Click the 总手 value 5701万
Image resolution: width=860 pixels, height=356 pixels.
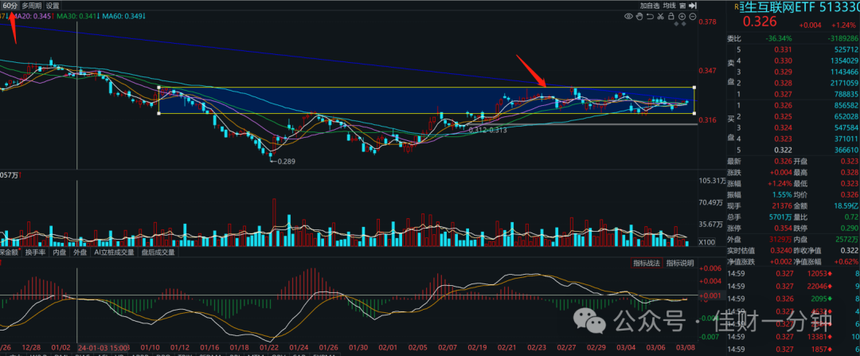[x=780, y=217]
